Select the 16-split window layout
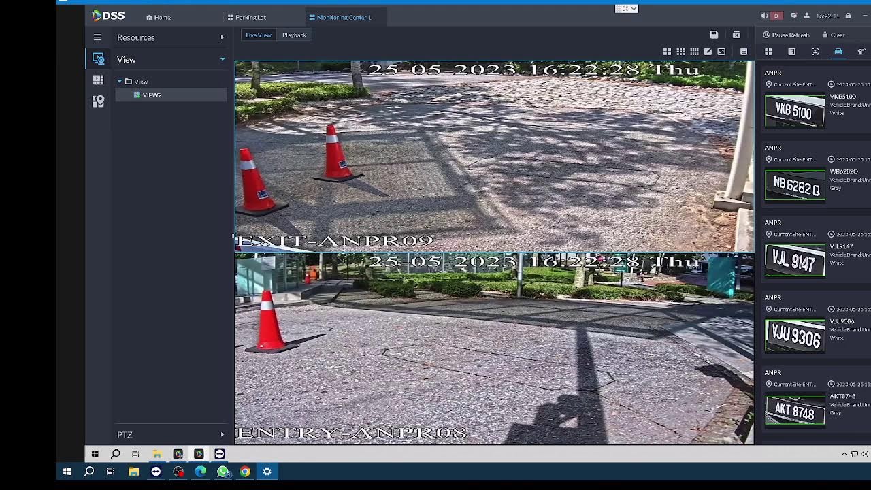This screenshot has height=490, width=871. pyautogui.click(x=694, y=52)
